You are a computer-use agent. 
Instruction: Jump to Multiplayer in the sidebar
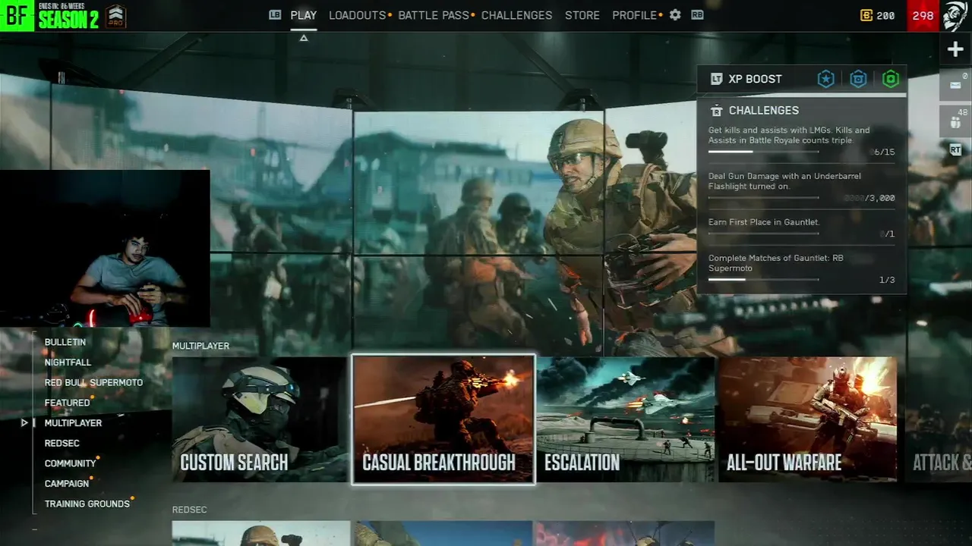[73, 422]
